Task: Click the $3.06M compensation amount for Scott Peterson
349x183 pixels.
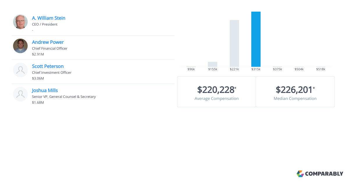Action: pyautogui.click(x=38, y=78)
